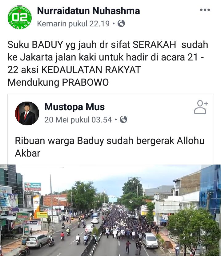Screen dimensions: 221x256
Task: Open the green 02 Prabowo profile picture
Action: pos(19,17)
